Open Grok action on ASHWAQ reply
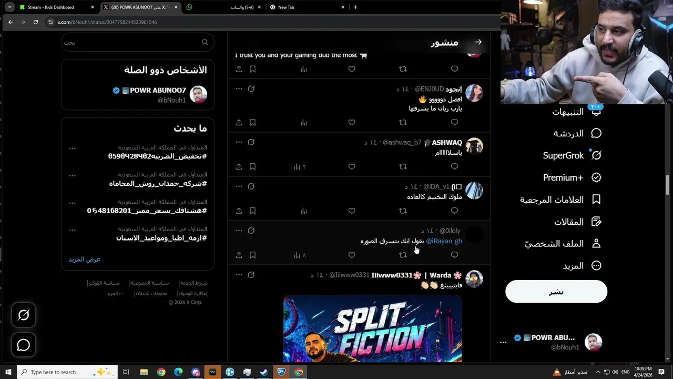This screenshot has width=673, height=379. point(251,142)
